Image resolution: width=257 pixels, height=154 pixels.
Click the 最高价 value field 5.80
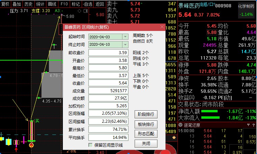108,68
